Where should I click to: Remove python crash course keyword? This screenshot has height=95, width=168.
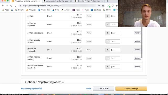tap(138, 33)
